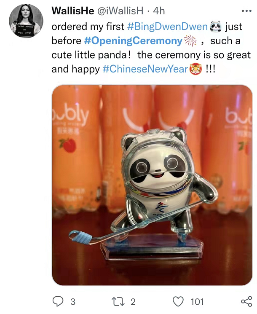
Task: Open the three-dot more options menu
Action: click(x=246, y=11)
